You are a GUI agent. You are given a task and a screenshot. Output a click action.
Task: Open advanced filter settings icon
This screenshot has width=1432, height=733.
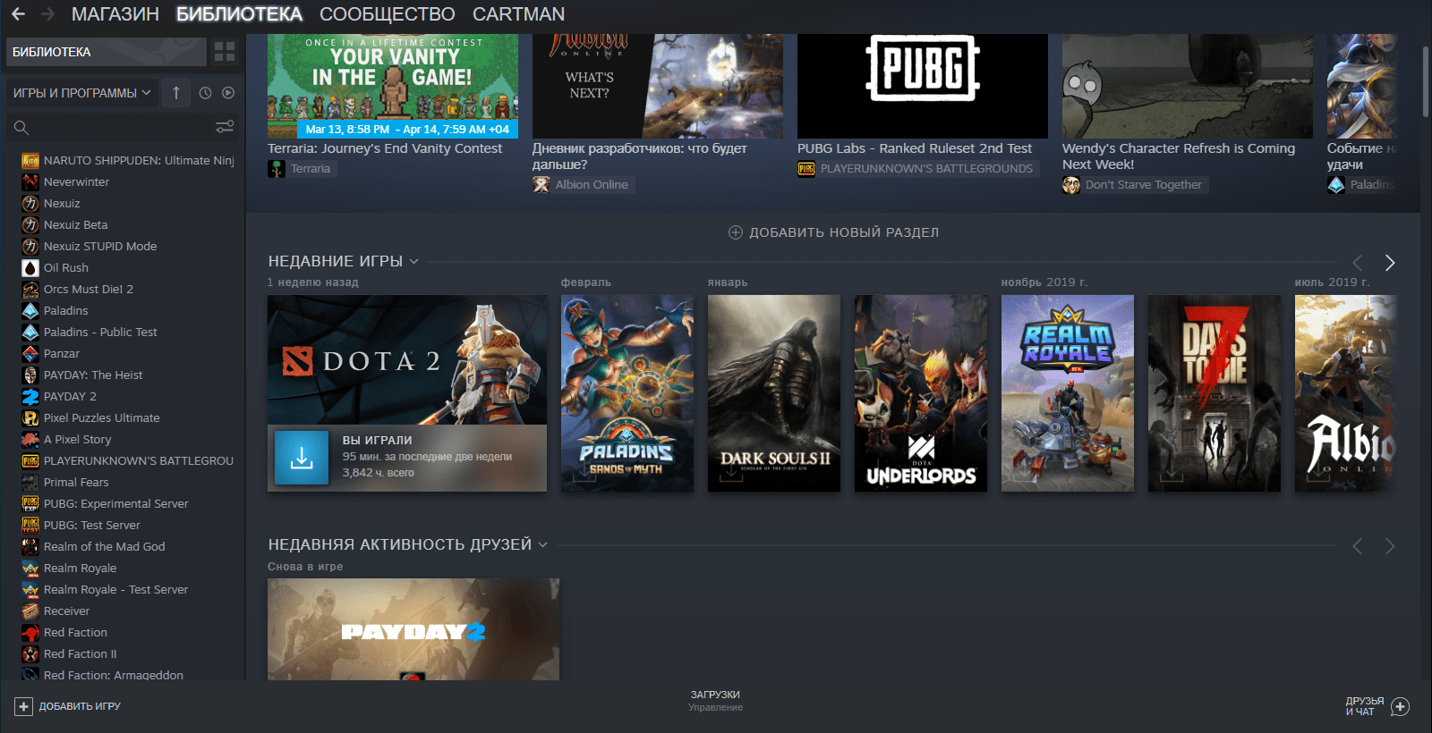click(225, 127)
